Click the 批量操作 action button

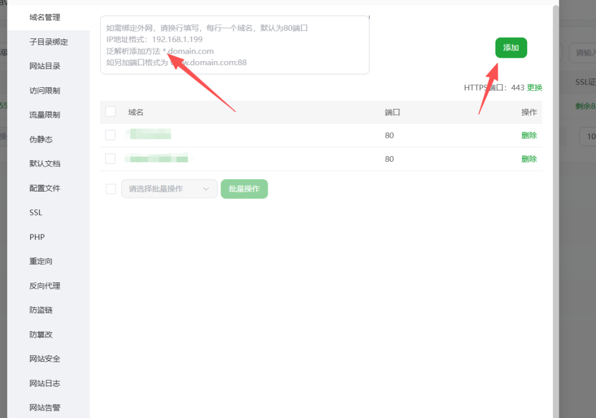244,189
